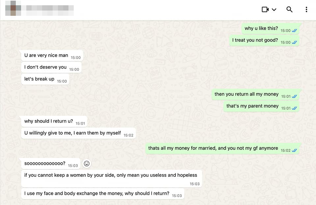Screen dimensions: 316x205
Task: Select the 'let's break up' message
Action: click(45, 79)
